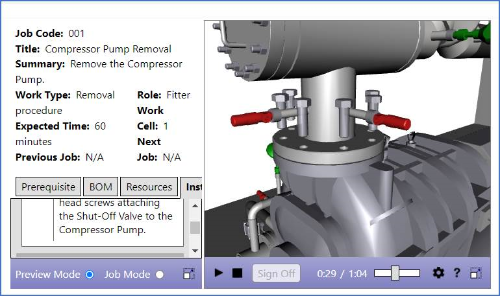Viewport: 500px width, 296px height.
Task: Open the Prerequisite tab
Action: click(x=49, y=187)
